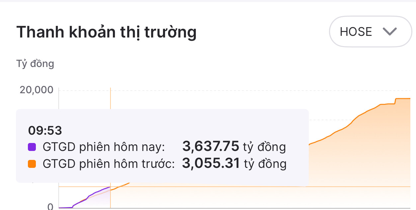Click the 3,055.31 value in the tooltip
This screenshot has width=416, height=210.
210,163
